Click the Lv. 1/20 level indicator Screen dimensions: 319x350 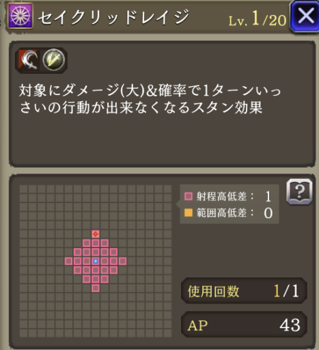point(258,18)
